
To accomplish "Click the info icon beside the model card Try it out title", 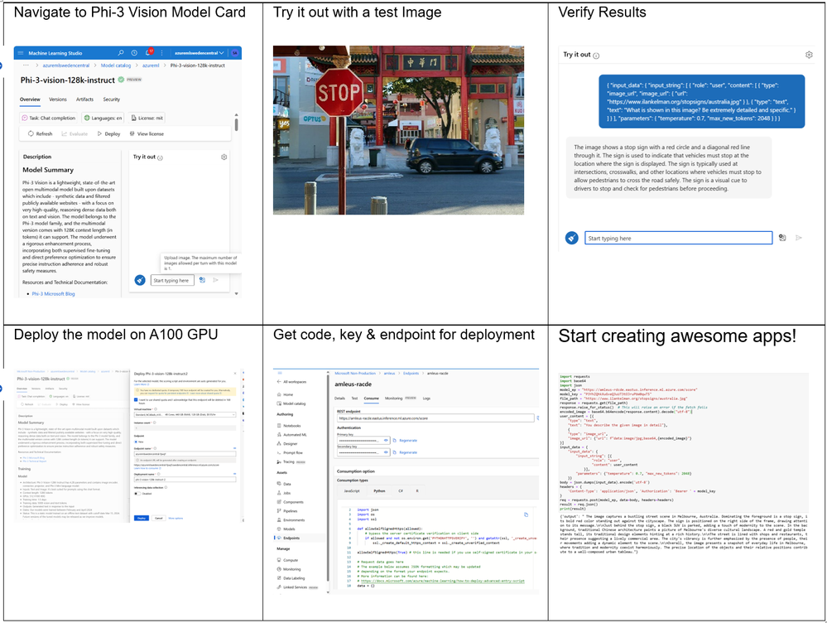I will pos(161,158).
